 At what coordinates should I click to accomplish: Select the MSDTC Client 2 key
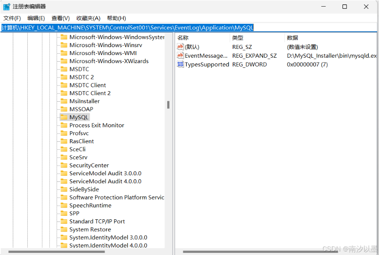(90, 93)
